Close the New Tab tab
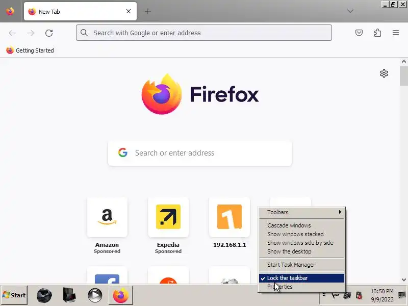The width and height of the screenshot is (408, 306). 129,11
